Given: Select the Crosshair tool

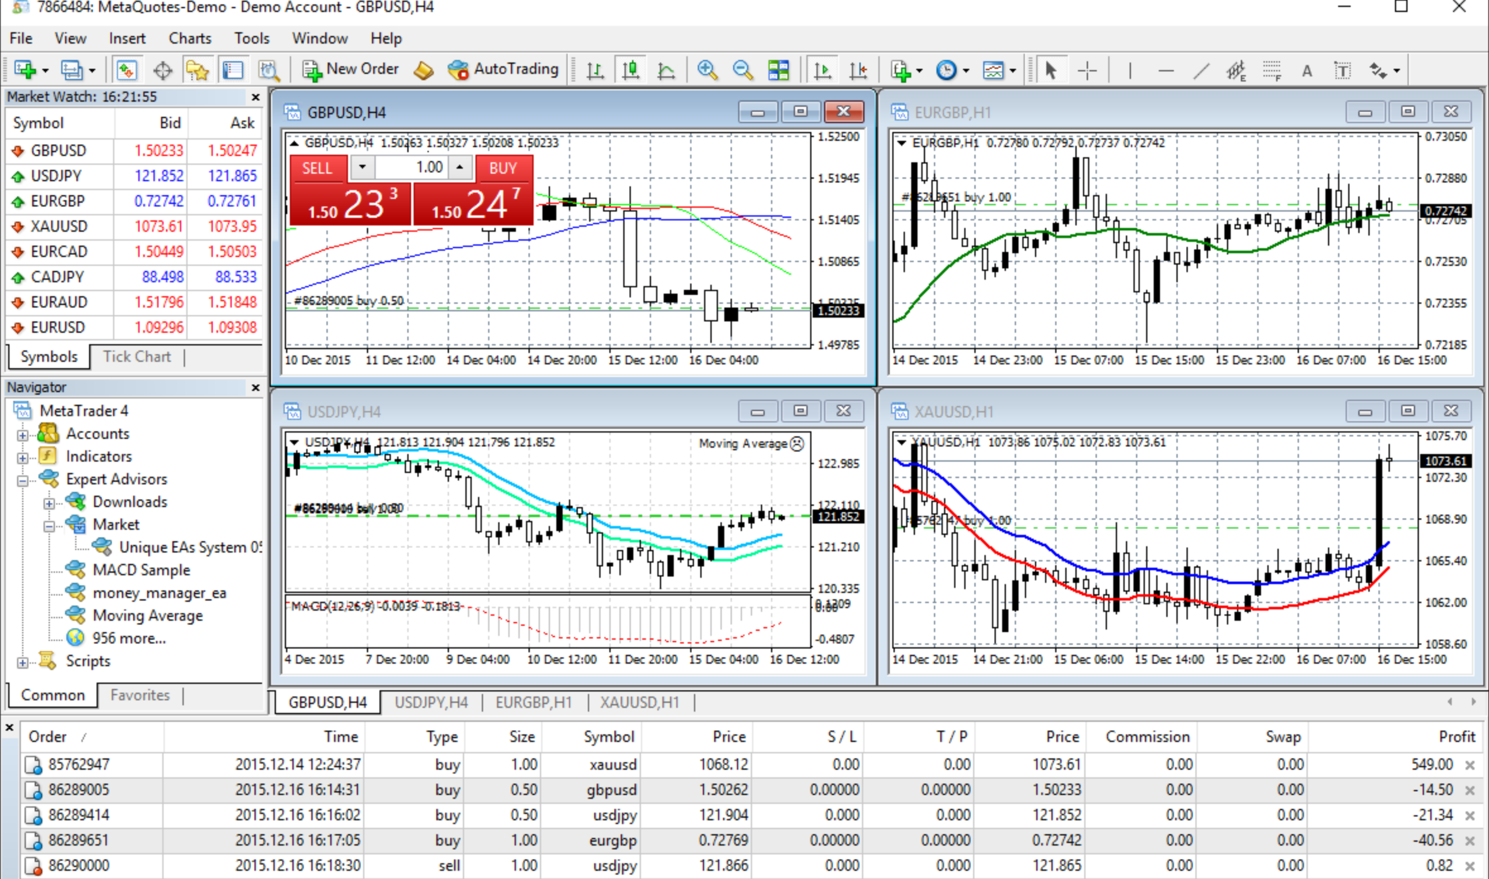Looking at the screenshot, I should [1087, 70].
